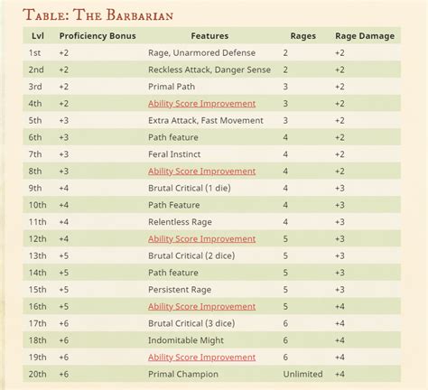This screenshot has width=428, height=390.
Task: Click the 'Lvl' column header
Action: [38, 36]
